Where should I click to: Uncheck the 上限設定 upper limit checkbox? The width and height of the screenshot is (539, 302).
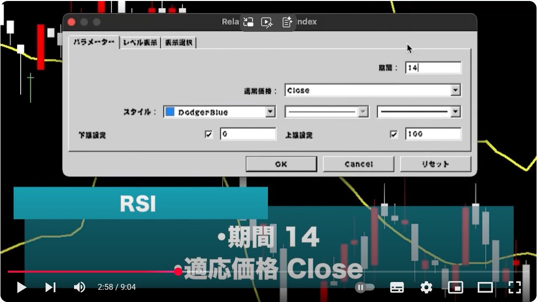click(x=393, y=134)
